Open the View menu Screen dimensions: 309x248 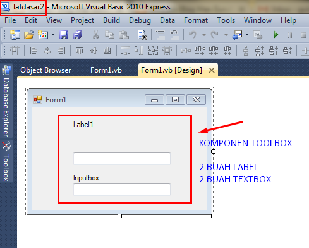point(54,20)
